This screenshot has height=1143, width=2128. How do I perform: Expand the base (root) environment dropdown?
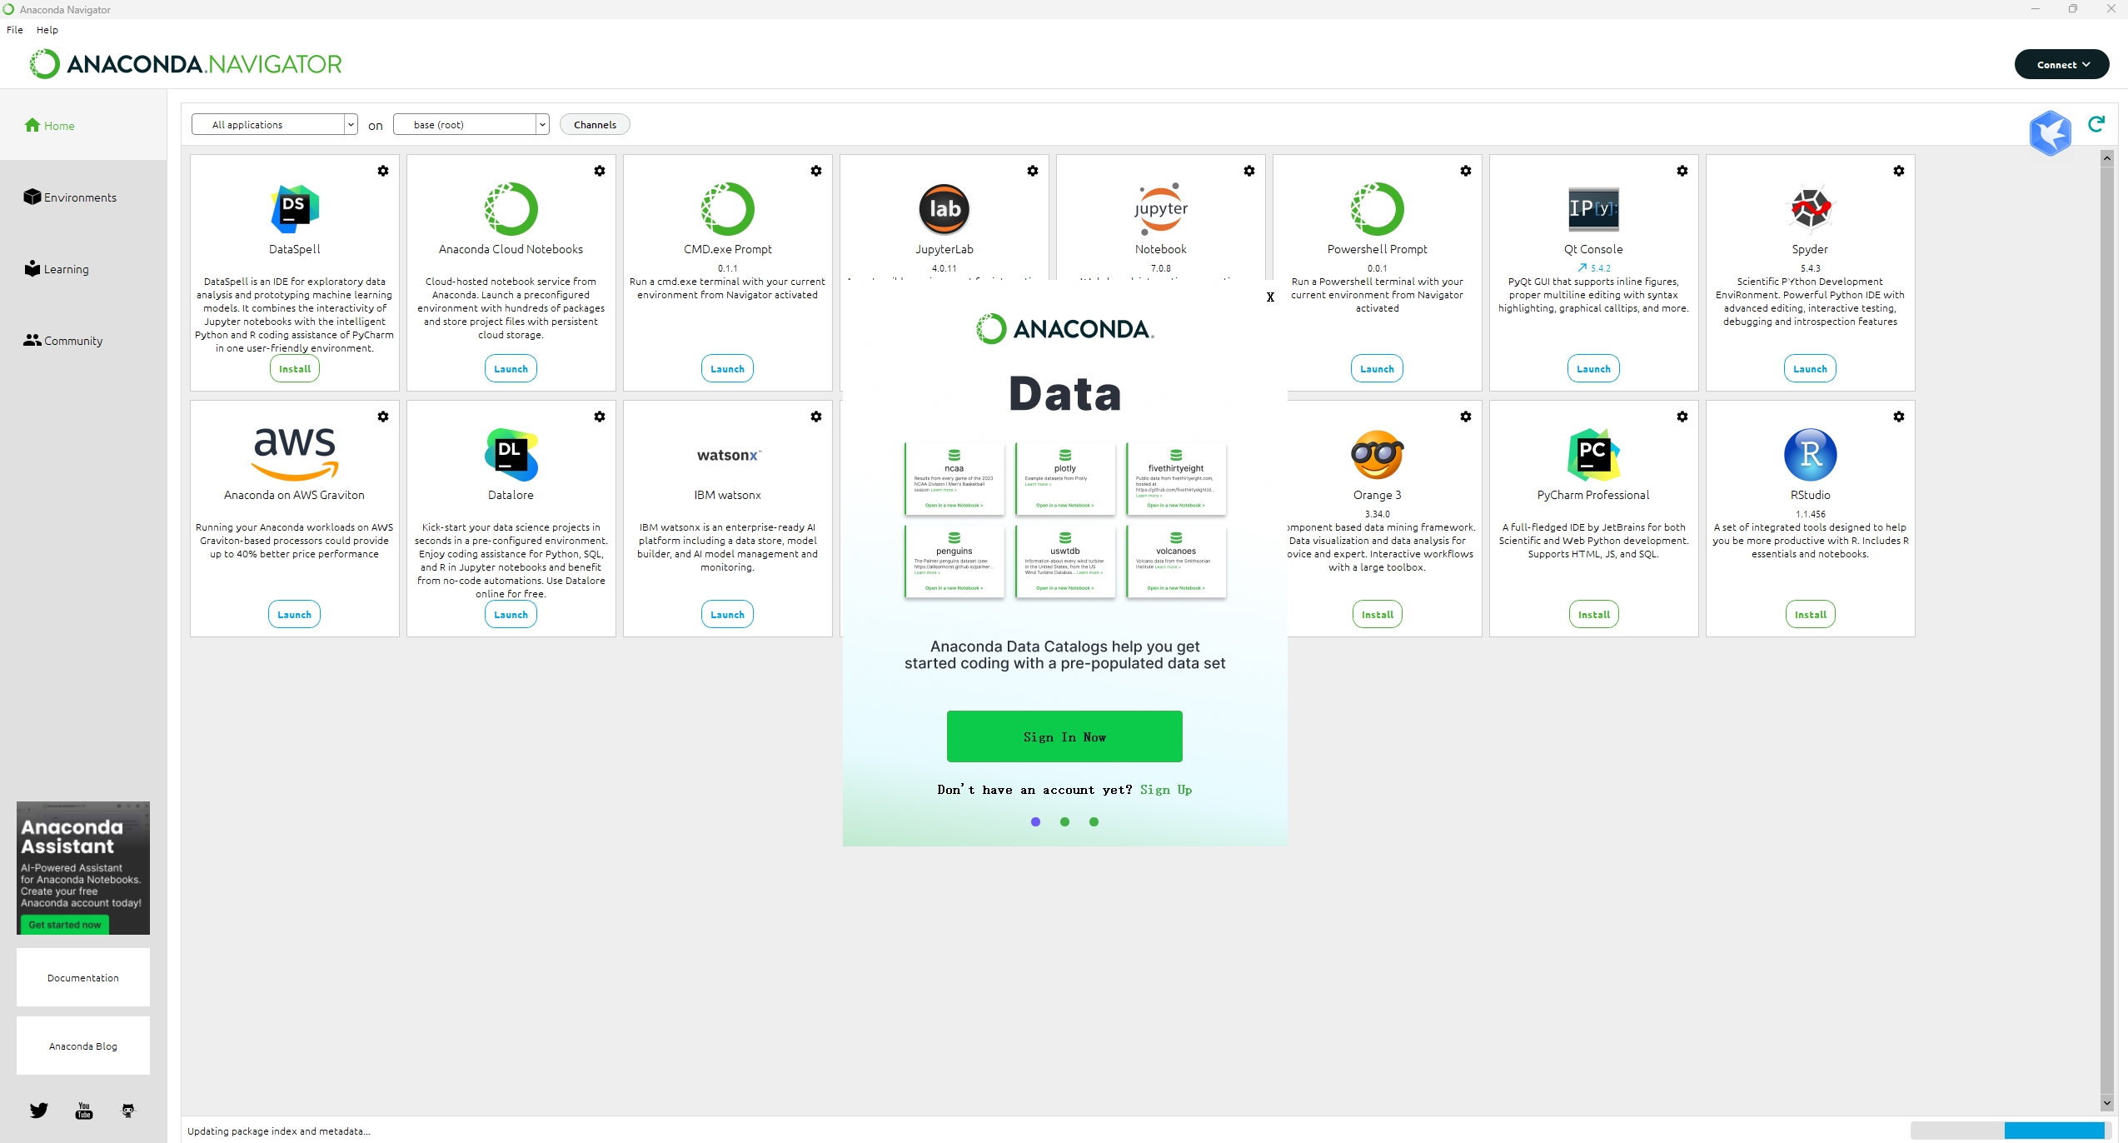pyautogui.click(x=471, y=125)
